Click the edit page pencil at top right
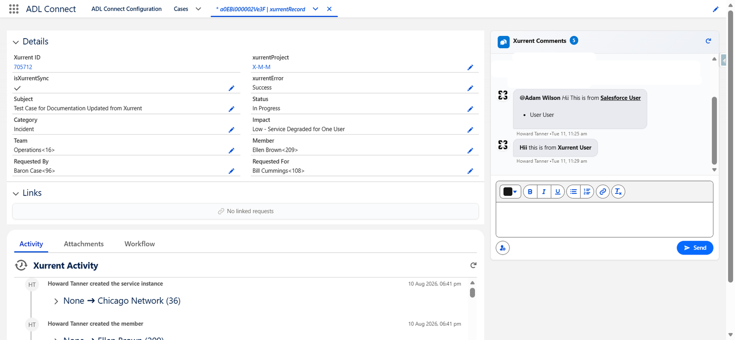This screenshot has height=340, width=735. [x=716, y=9]
